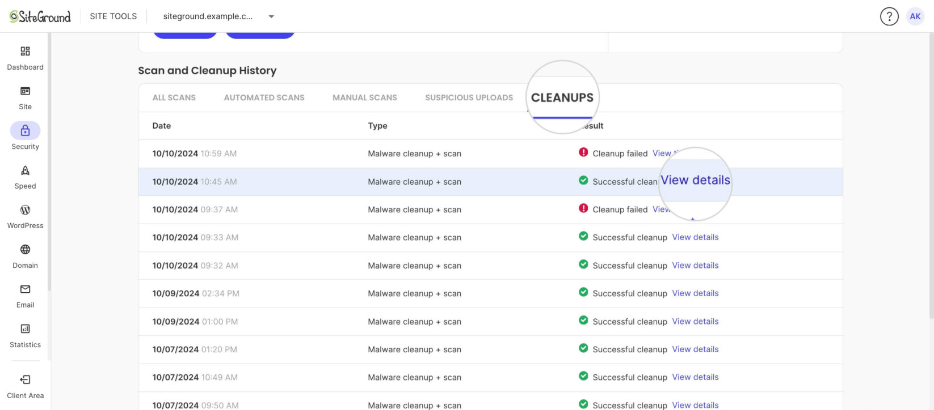934x410 pixels.
Task: Switch to the Automated Scans tab
Action: click(264, 97)
